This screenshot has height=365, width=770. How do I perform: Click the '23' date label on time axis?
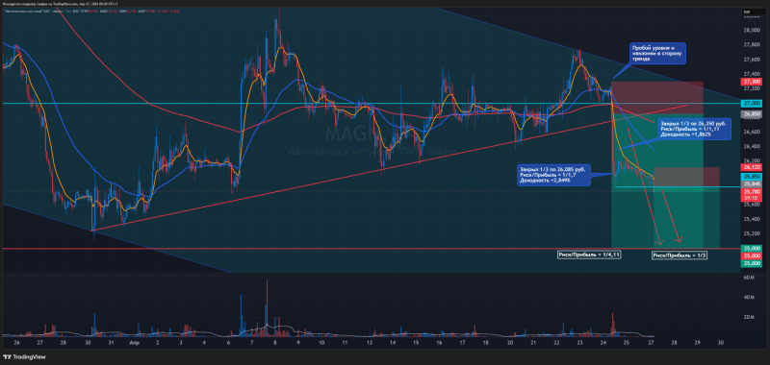(580, 343)
